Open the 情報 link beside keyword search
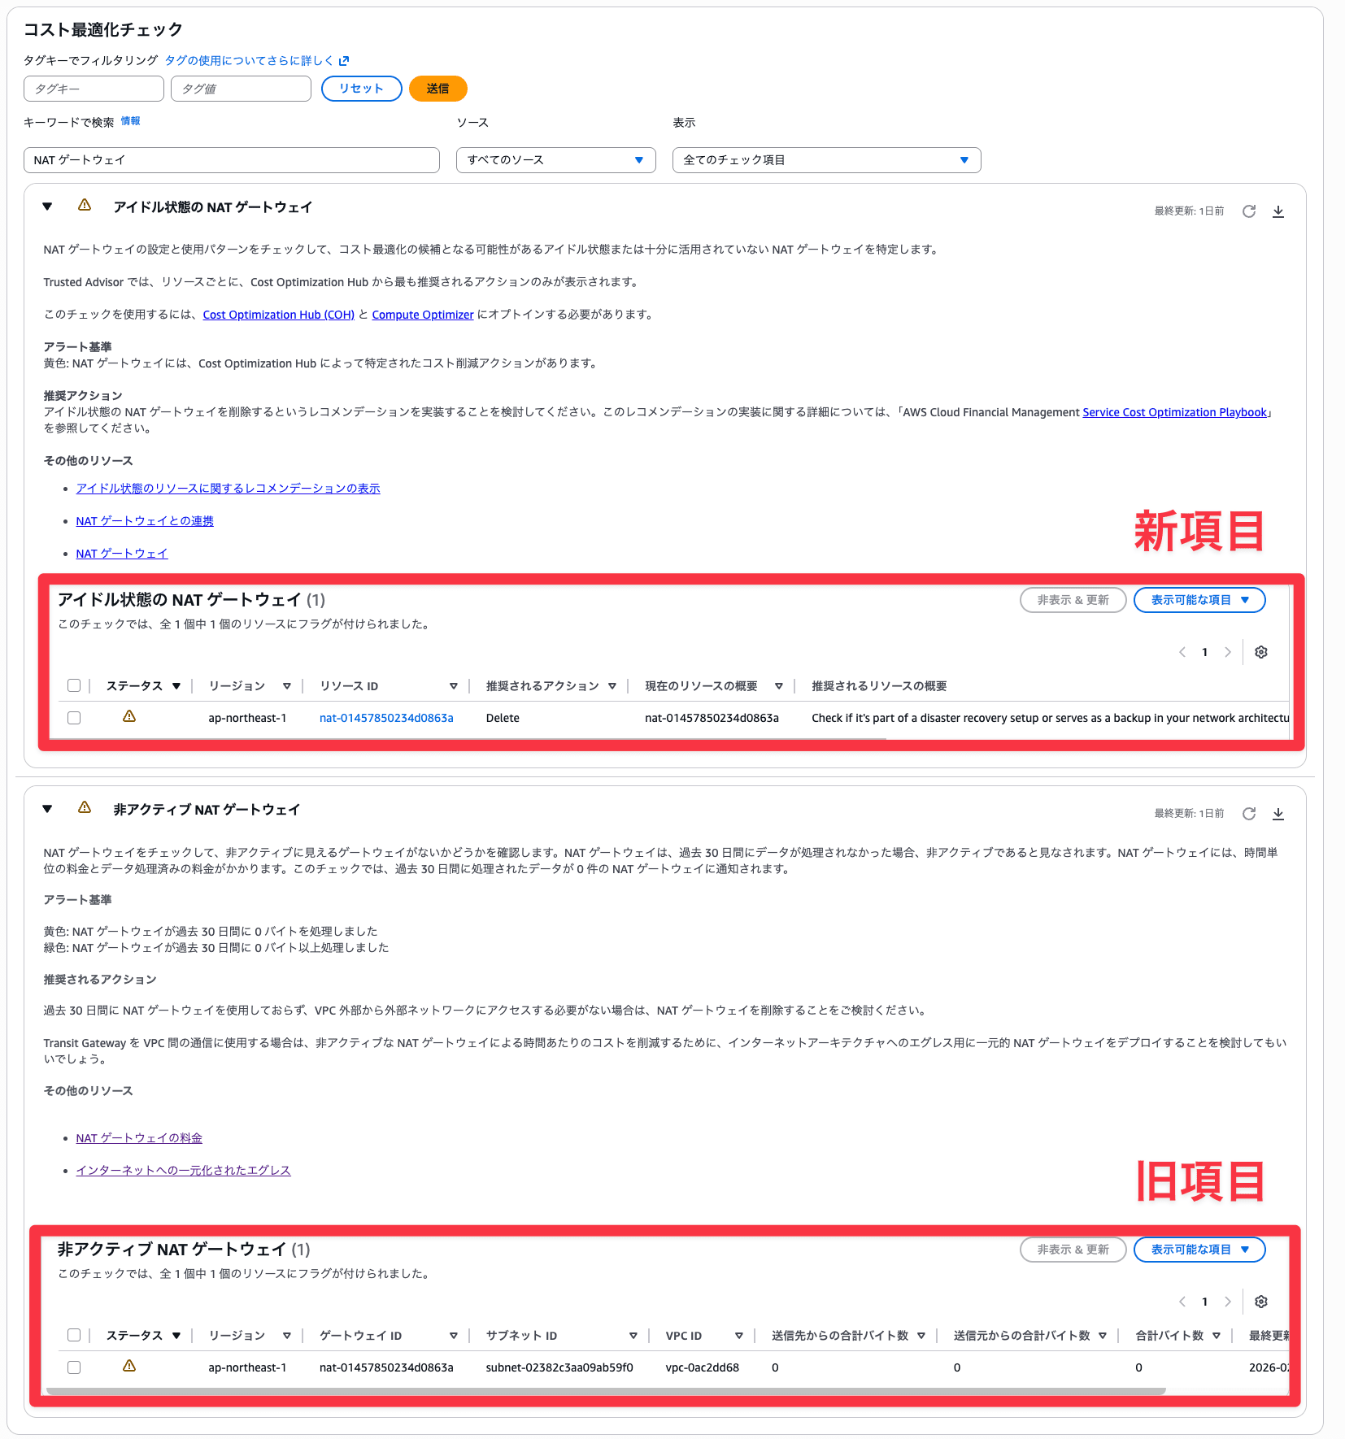This screenshot has width=1345, height=1439. [131, 121]
